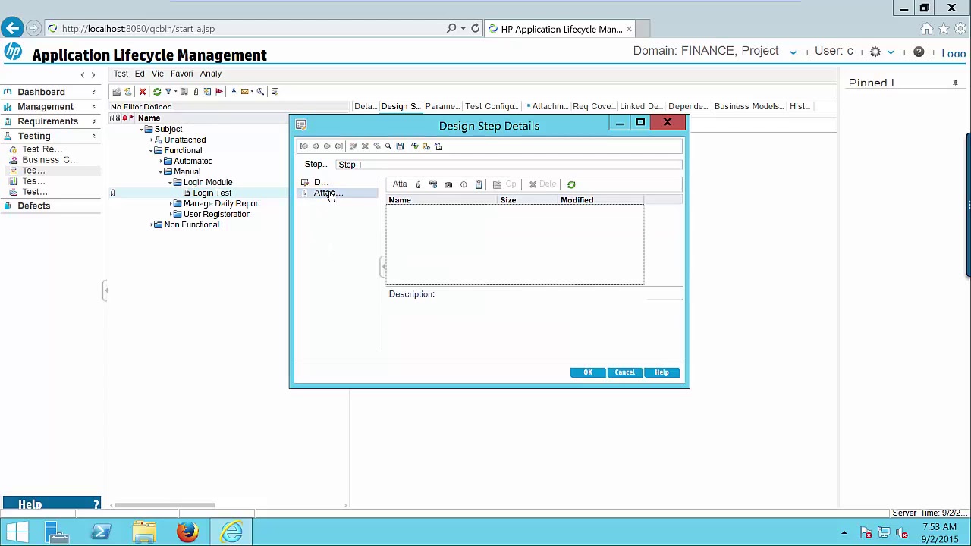Open File Explorer folder on the taskbar
Image resolution: width=971 pixels, height=546 pixels.
(x=144, y=532)
